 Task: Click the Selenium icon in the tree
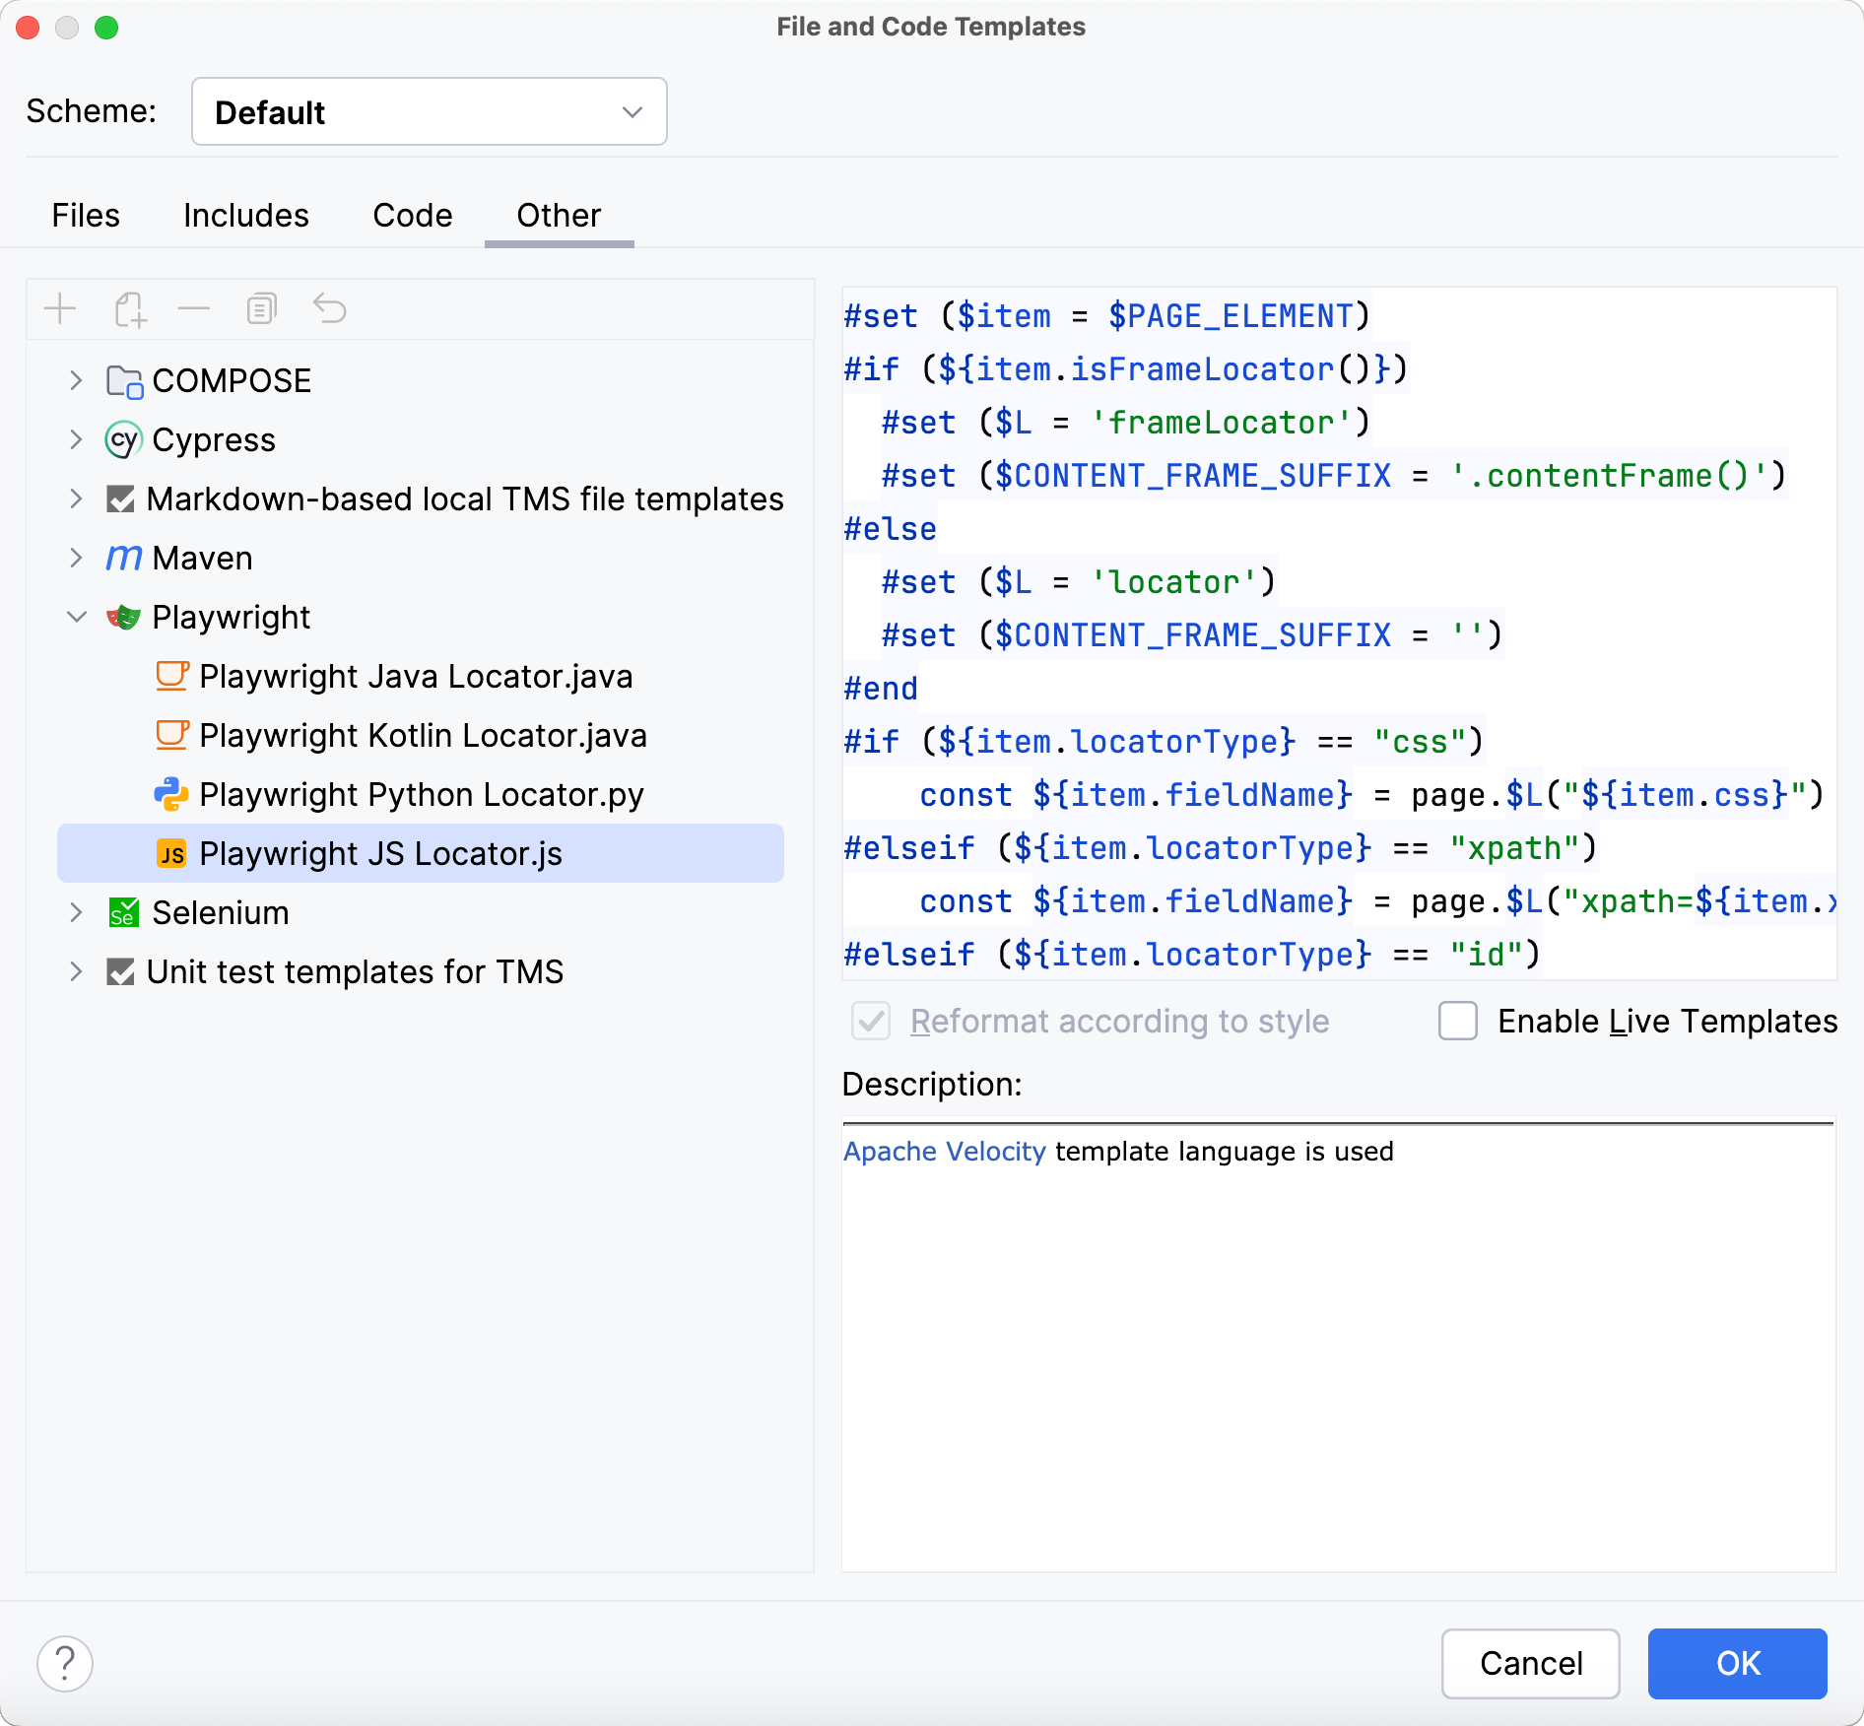[x=122, y=912]
